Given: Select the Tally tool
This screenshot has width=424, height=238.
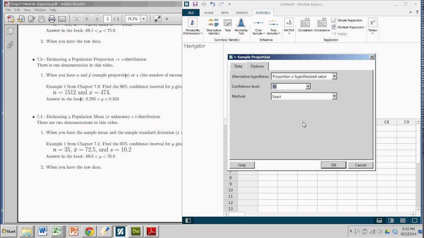Looking at the screenshot, I should (x=228, y=26).
